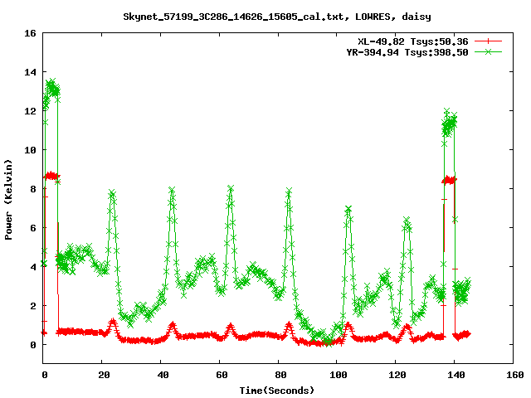Image resolution: width=531 pixels, height=398 pixels.
Task: Click the y-axis tick label 4
Action: 33,267
